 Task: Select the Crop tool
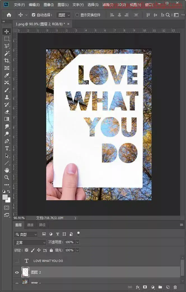click(7, 61)
